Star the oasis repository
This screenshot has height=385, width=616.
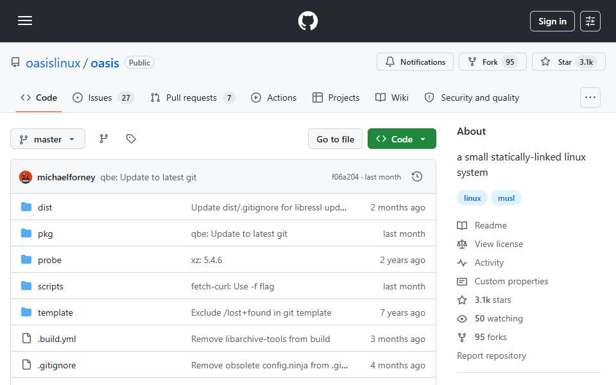click(x=569, y=62)
